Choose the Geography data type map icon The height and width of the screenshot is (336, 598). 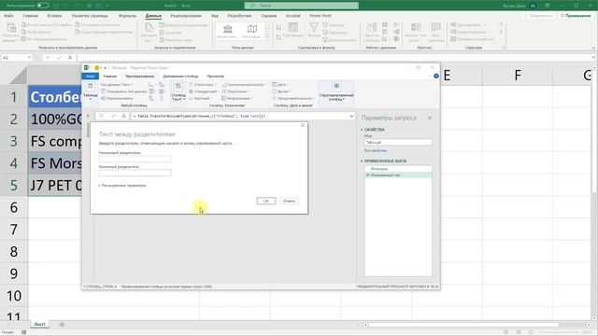click(252, 29)
